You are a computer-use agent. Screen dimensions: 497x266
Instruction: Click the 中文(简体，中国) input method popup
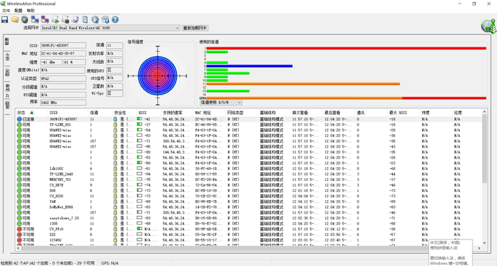pos(451,252)
